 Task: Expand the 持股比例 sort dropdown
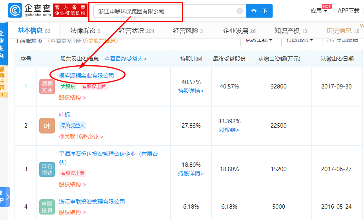coord(299,41)
